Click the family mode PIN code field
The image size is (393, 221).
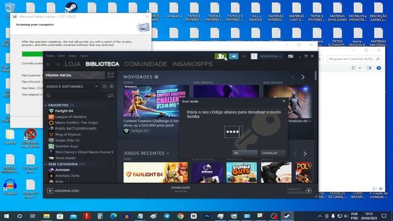pyautogui.click(x=233, y=132)
